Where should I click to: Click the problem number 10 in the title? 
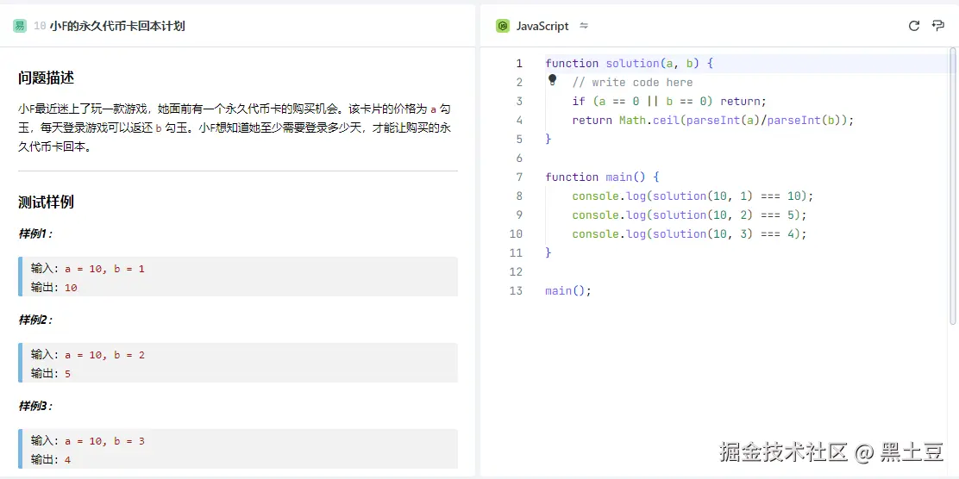41,26
